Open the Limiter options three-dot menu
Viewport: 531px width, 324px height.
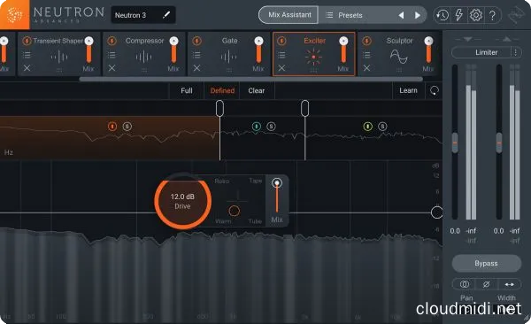[515, 52]
